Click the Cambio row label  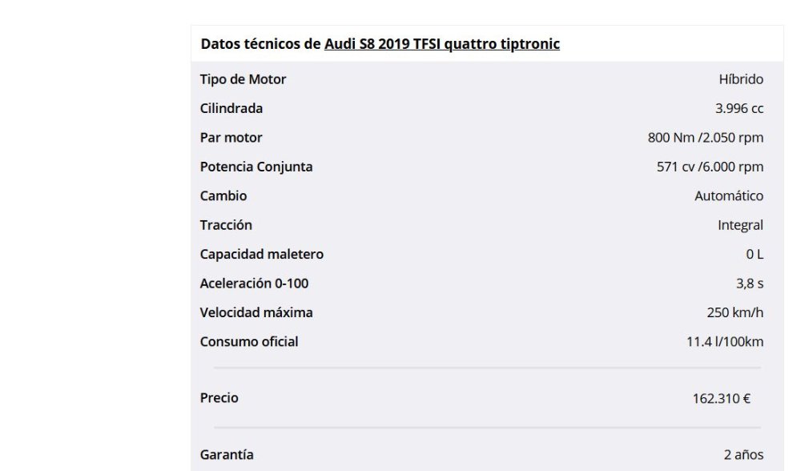[x=223, y=195]
